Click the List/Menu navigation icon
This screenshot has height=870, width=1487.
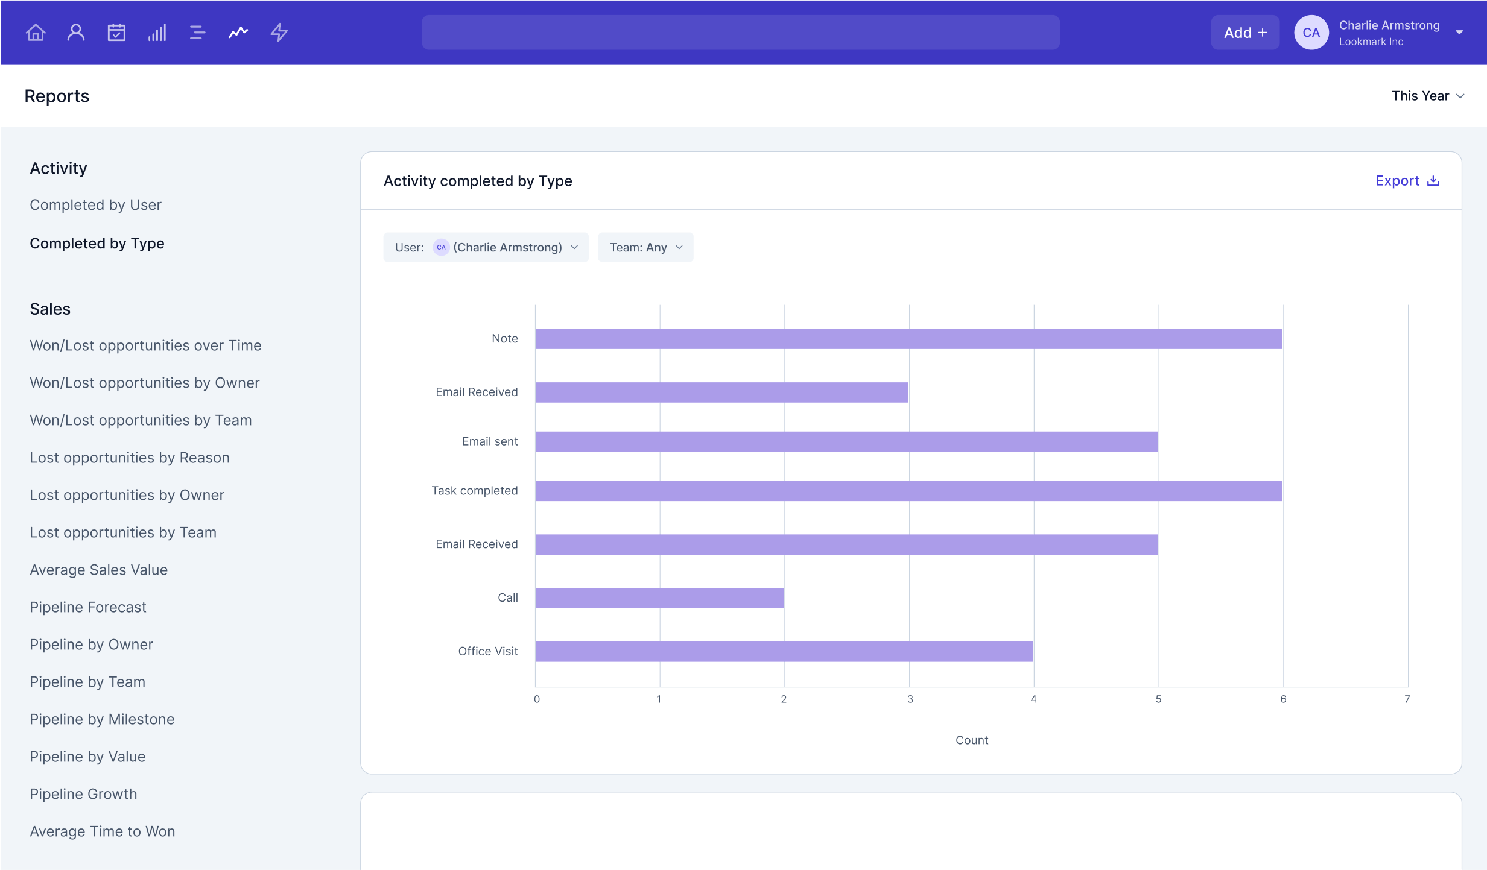pyautogui.click(x=197, y=32)
